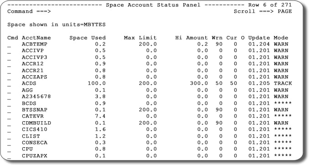Click the AcctName column header
Image resolution: width=309 pixels, height=165 pixels.
[x=36, y=38]
